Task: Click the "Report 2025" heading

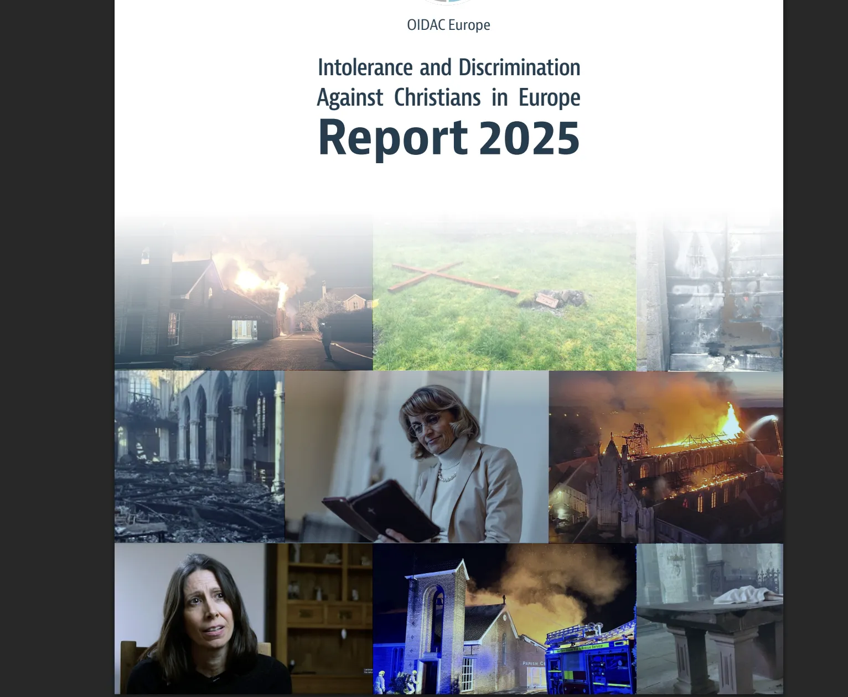Action: click(448, 138)
